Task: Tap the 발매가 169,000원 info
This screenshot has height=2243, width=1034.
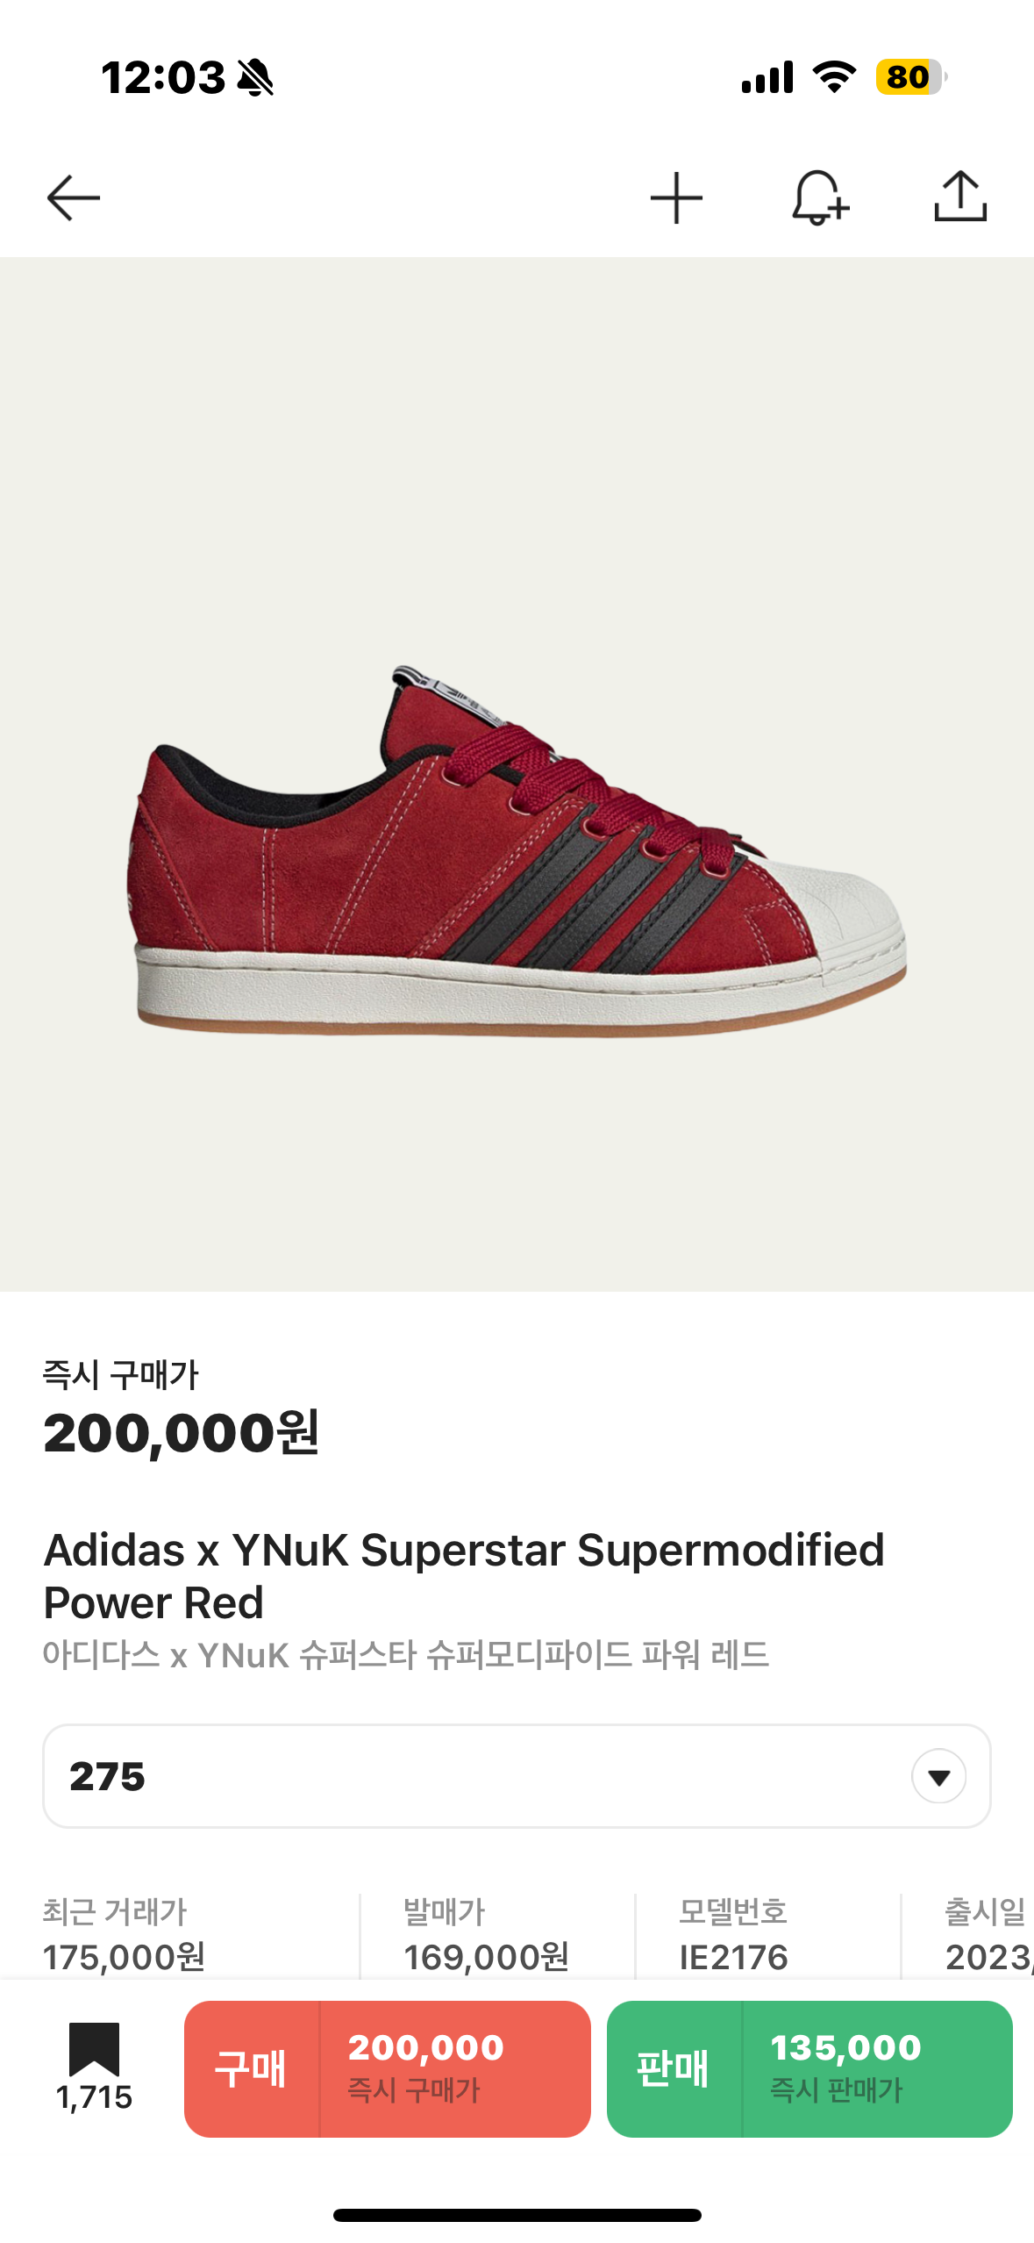Action: pyautogui.click(x=487, y=1935)
